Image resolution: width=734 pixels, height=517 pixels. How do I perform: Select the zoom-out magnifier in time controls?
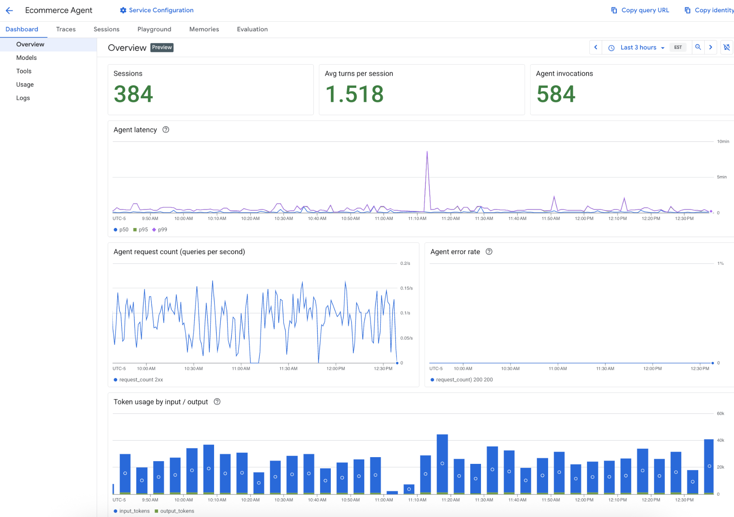(698, 47)
